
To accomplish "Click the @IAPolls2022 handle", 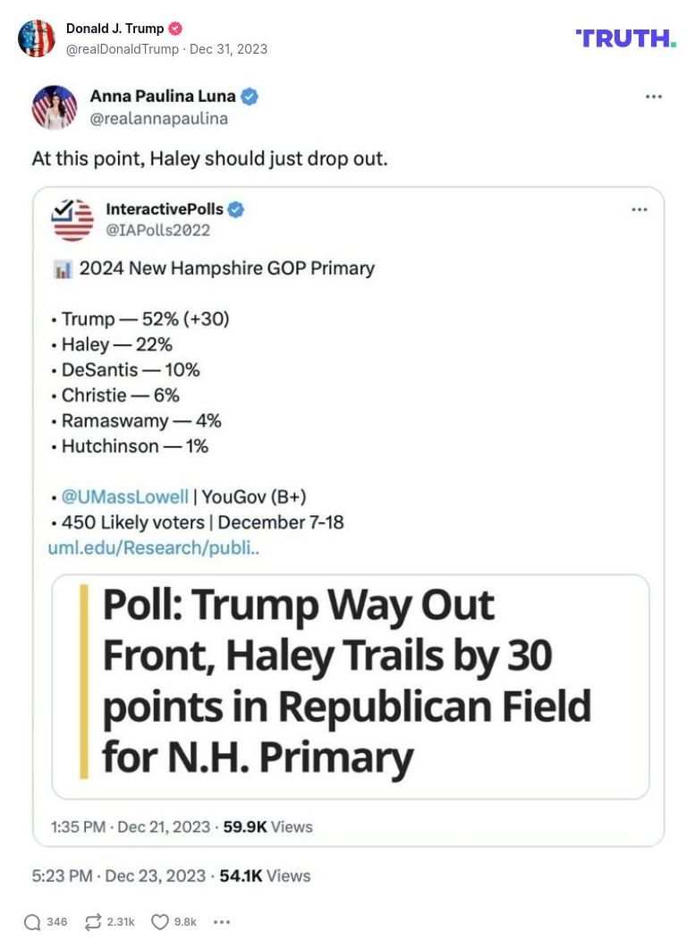I will (x=158, y=230).
